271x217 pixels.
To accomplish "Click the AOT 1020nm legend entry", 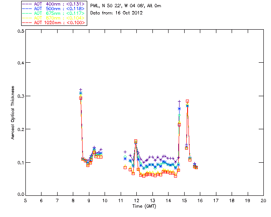I will [53, 22].
